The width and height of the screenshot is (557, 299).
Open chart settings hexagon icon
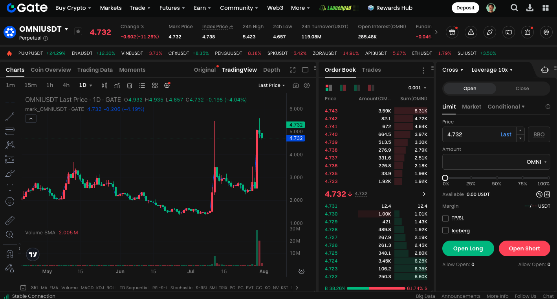click(x=307, y=85)
